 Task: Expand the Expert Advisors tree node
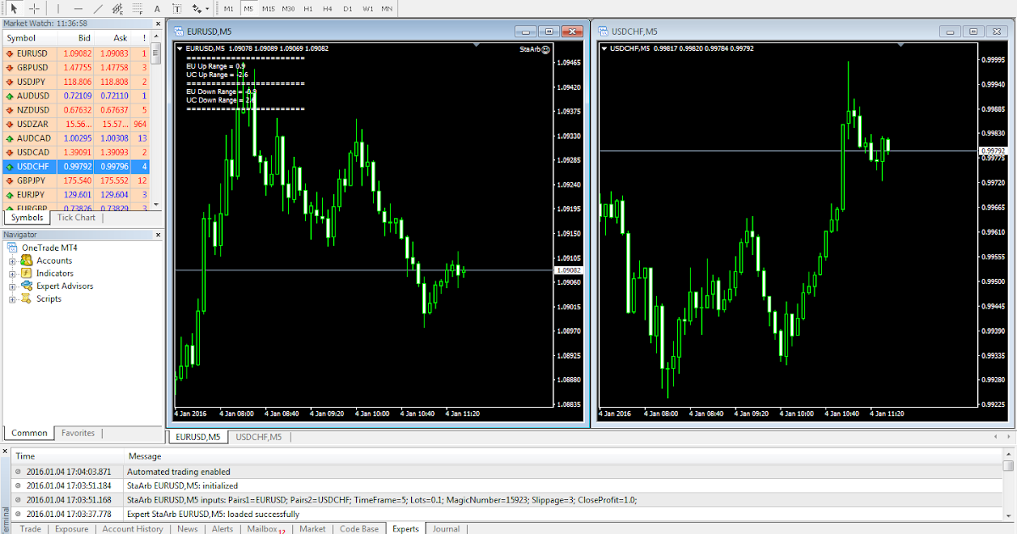point(12,286)
